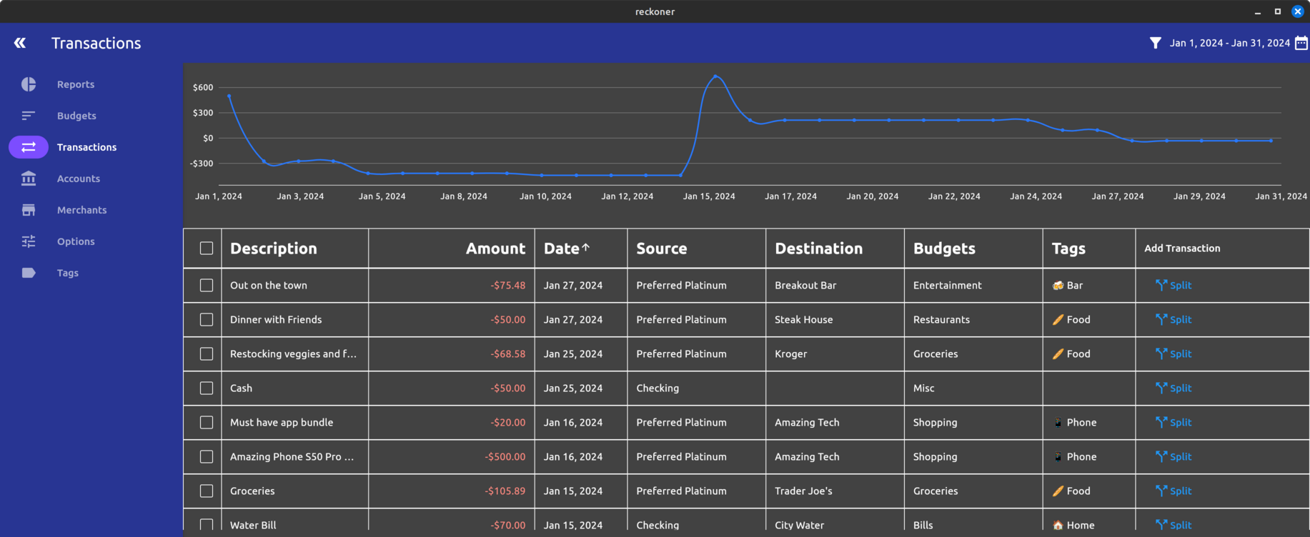Sort by Budgets column header
Screen dimensions: 1310x537
[944, 248]
